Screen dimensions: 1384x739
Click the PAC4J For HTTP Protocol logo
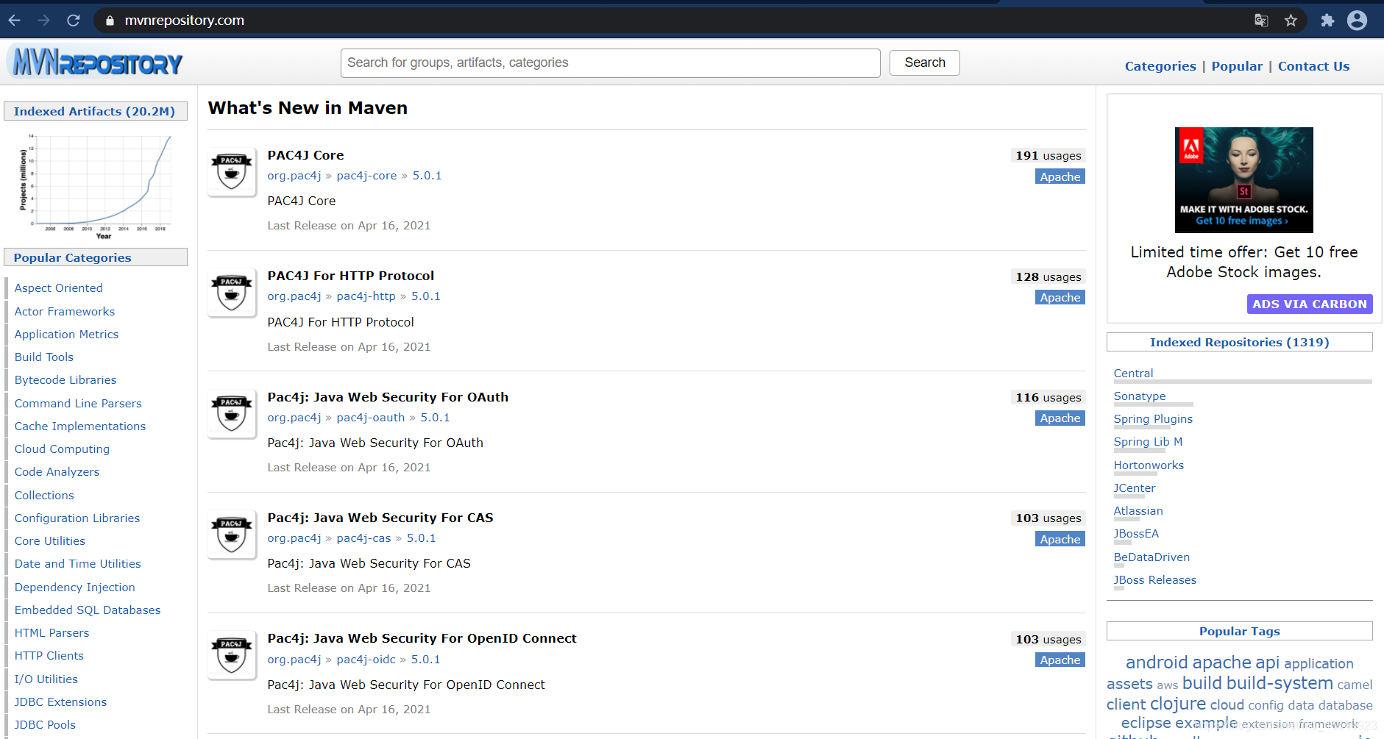pos(232,292)
